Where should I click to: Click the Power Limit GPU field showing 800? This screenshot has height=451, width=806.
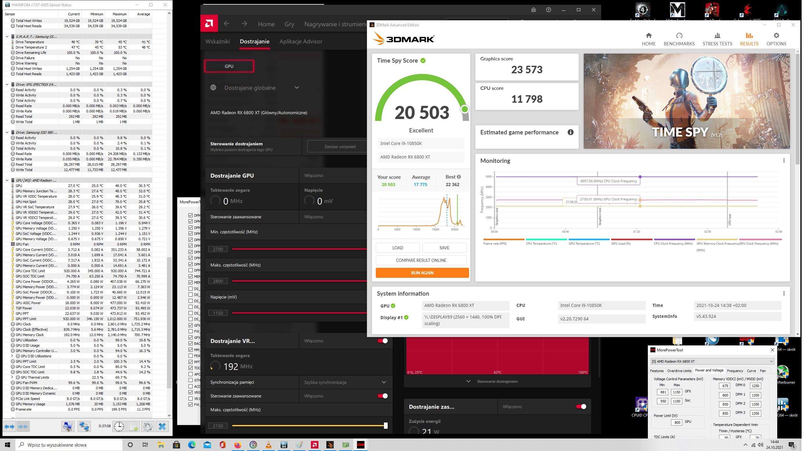677,422
